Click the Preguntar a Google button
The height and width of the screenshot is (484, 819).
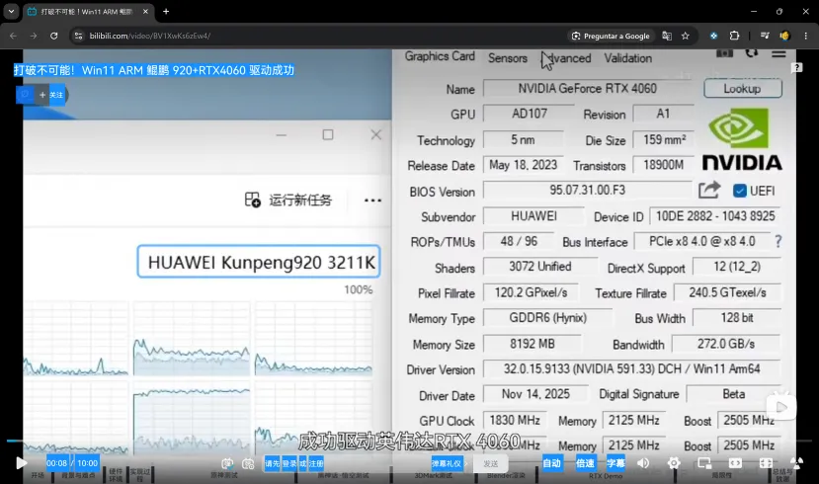[611, 36]
